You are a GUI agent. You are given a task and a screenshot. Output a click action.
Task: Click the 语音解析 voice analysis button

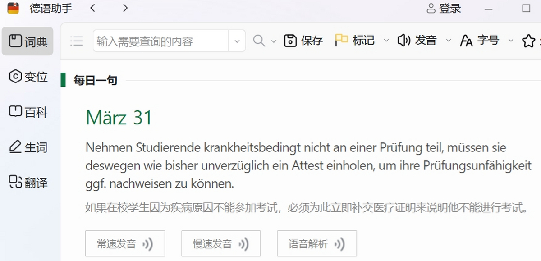(x=317, y=244)
